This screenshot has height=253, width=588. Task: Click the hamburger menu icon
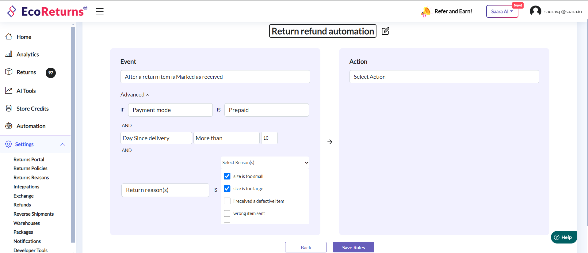[100, 12]
